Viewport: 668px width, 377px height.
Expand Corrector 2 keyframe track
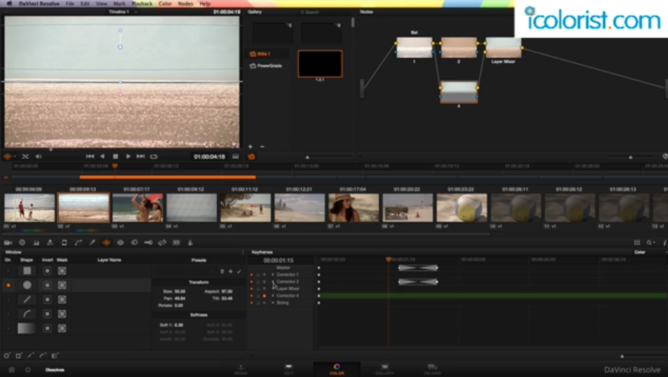coord(273,282)
